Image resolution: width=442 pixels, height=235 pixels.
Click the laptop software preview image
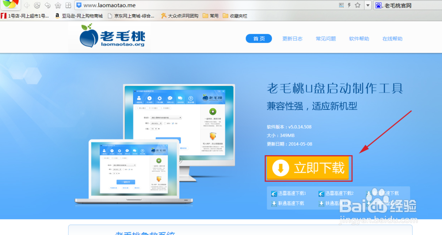(x=134, y=172)
